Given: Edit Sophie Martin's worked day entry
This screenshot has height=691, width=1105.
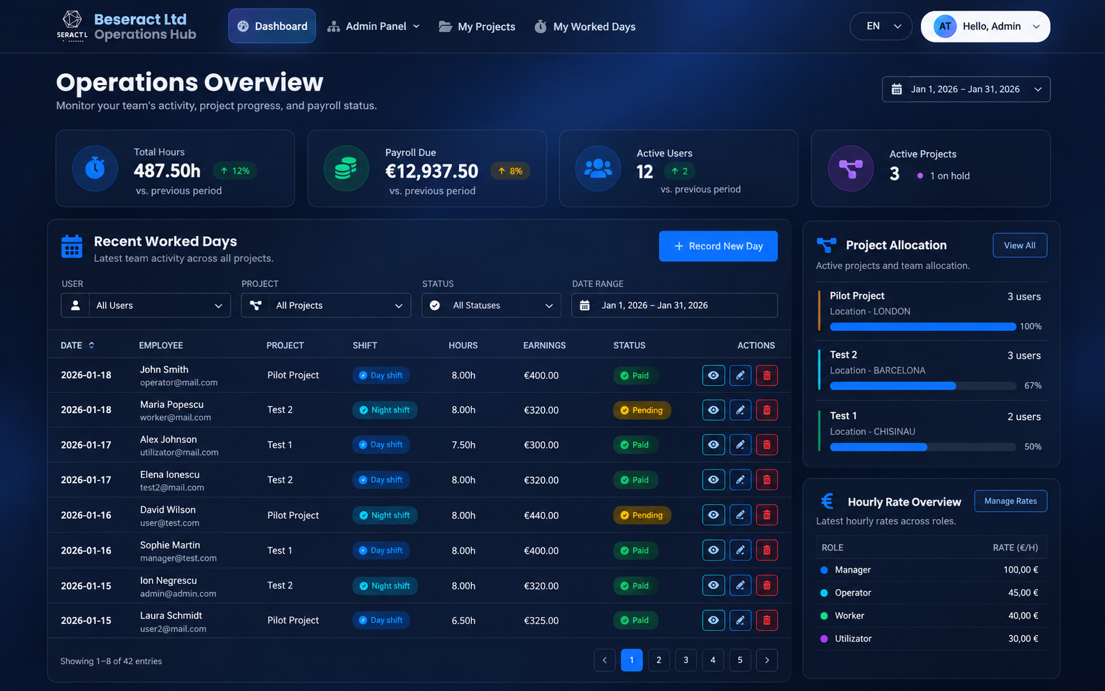Looking at the screenshot, I should pyautogui.click(x=740, y=550).
